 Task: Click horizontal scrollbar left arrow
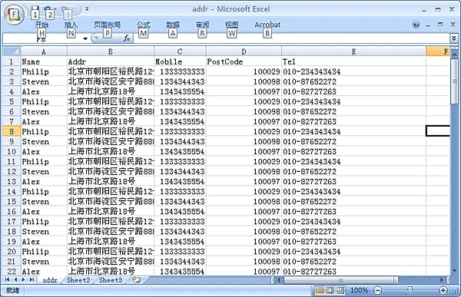278,280
